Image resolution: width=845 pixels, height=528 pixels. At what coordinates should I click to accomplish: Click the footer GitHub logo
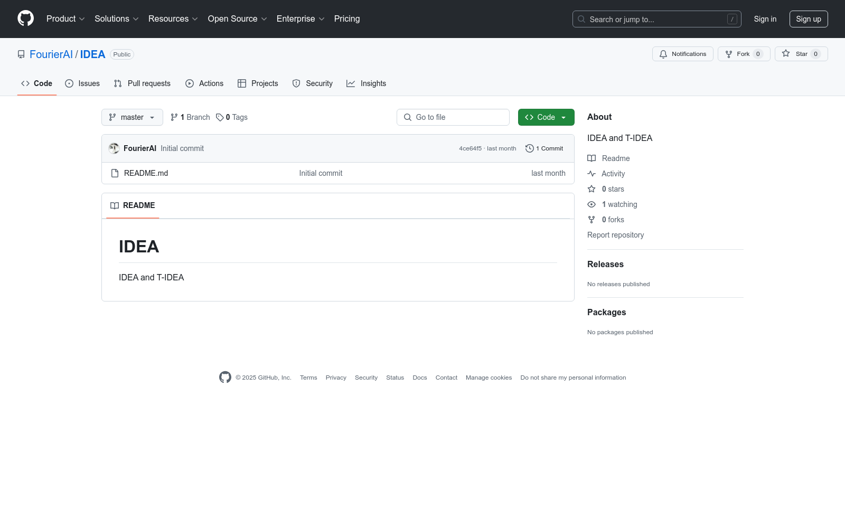tap(225, 377)
